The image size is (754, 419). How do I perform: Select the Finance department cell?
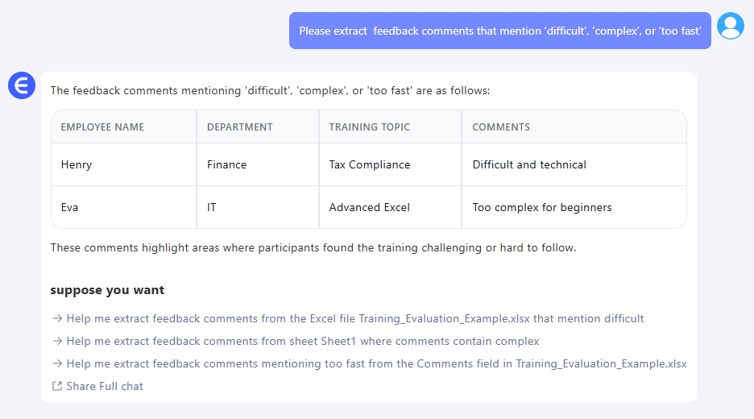[x=226, y=165]
